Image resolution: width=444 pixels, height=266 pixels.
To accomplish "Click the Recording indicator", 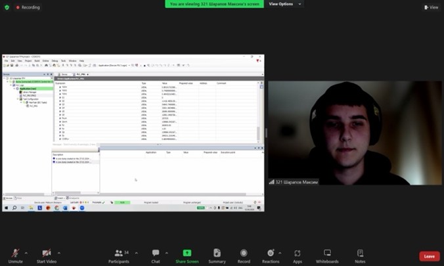I will coord(28,7).
